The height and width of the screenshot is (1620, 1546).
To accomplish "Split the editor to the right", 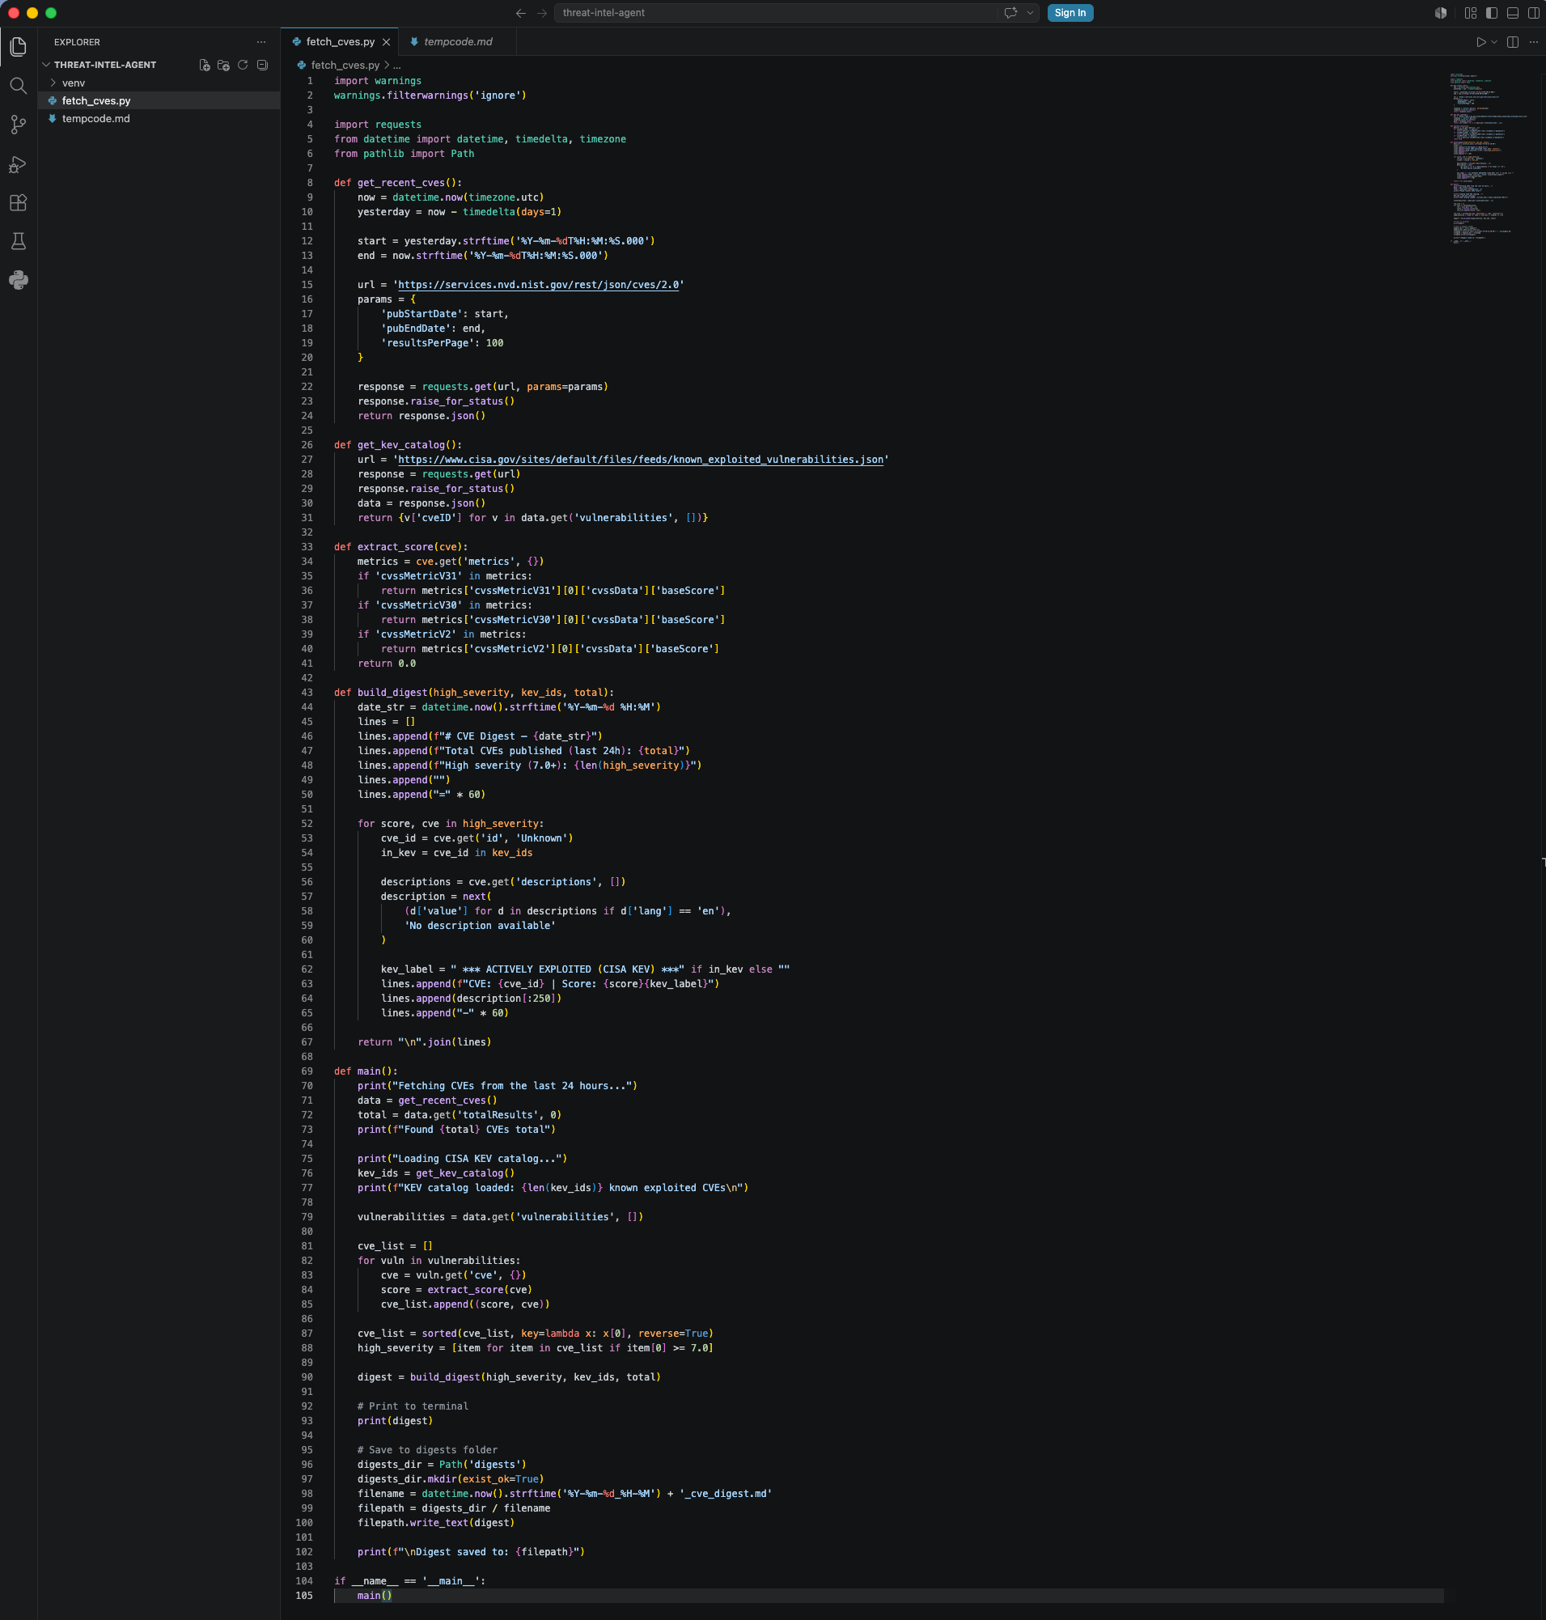I will click(x=1513, y=42).
